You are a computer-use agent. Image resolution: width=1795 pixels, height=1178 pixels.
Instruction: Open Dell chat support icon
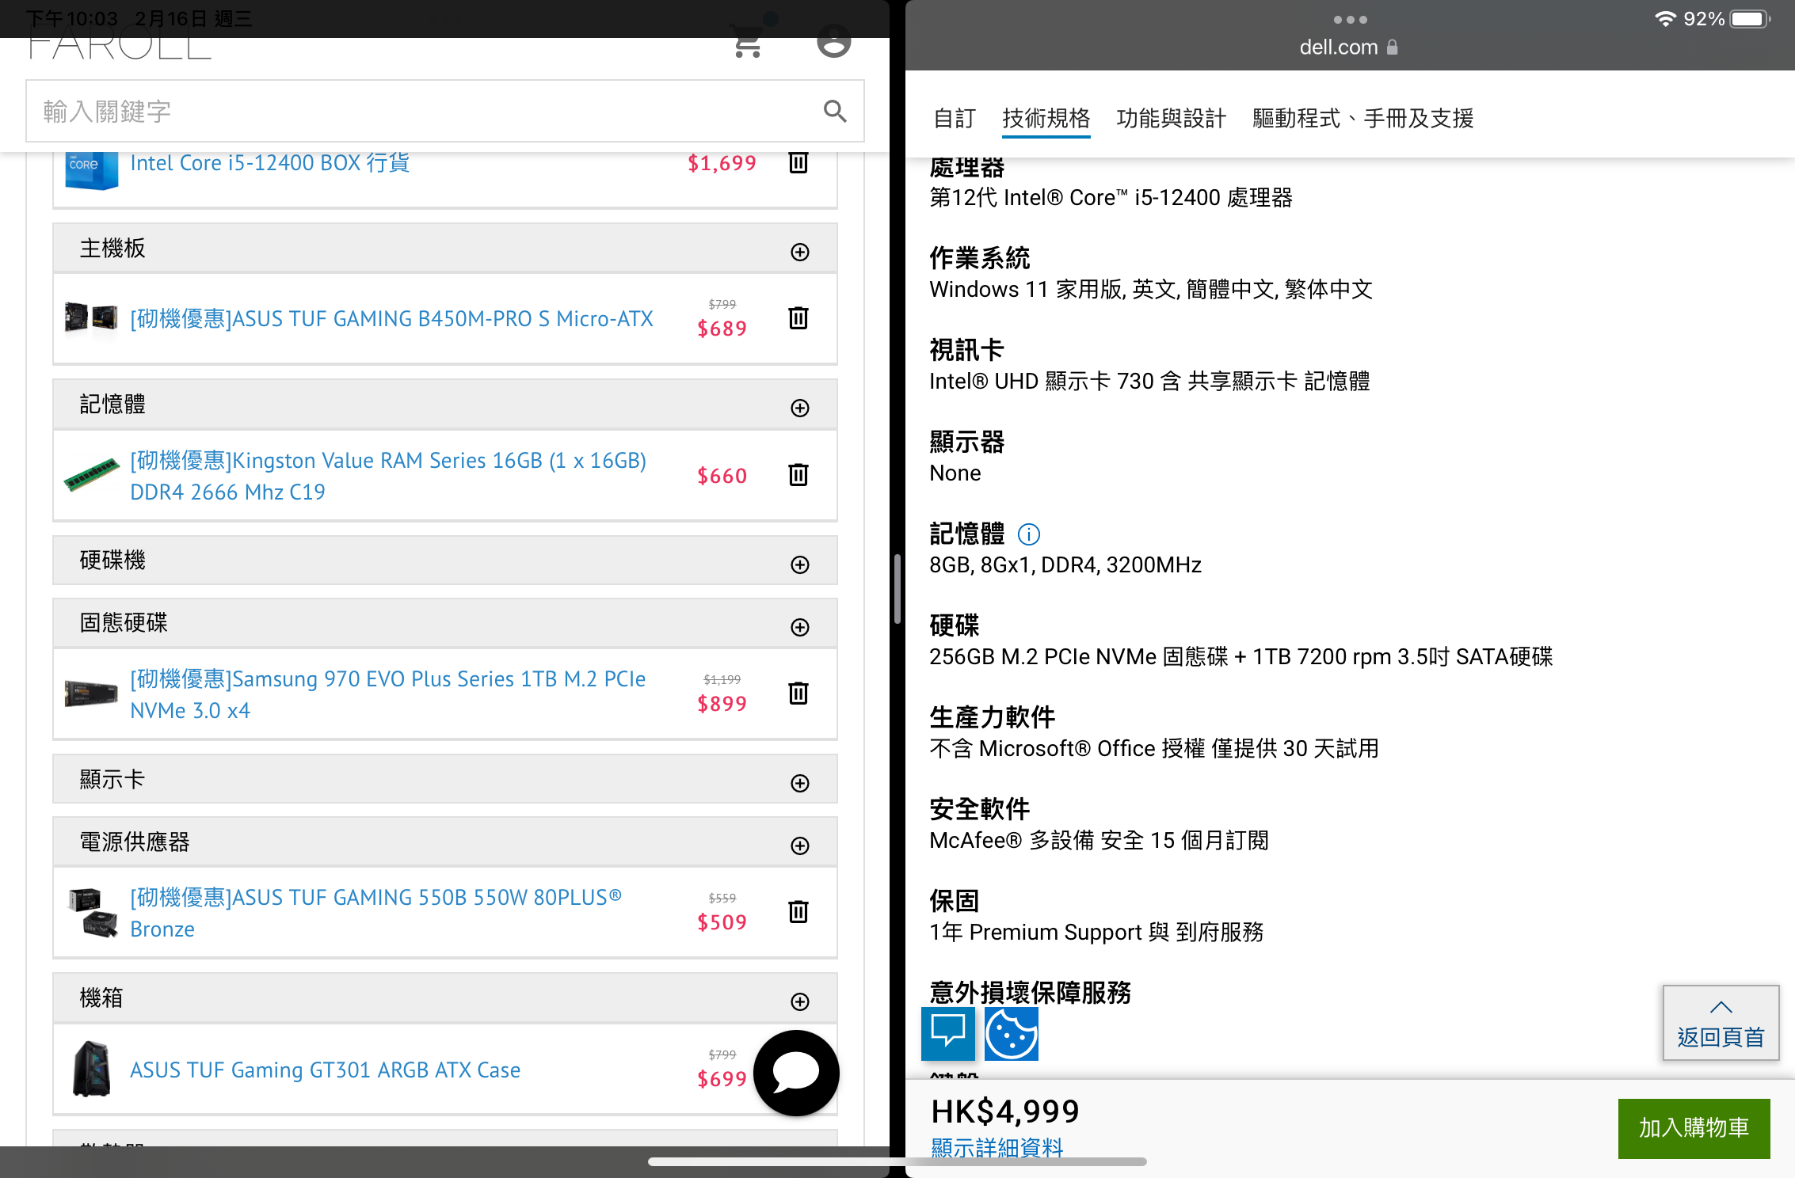(948, 1033)
